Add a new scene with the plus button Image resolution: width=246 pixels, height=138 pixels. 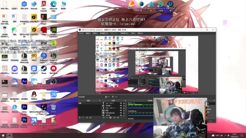point(80,117)
